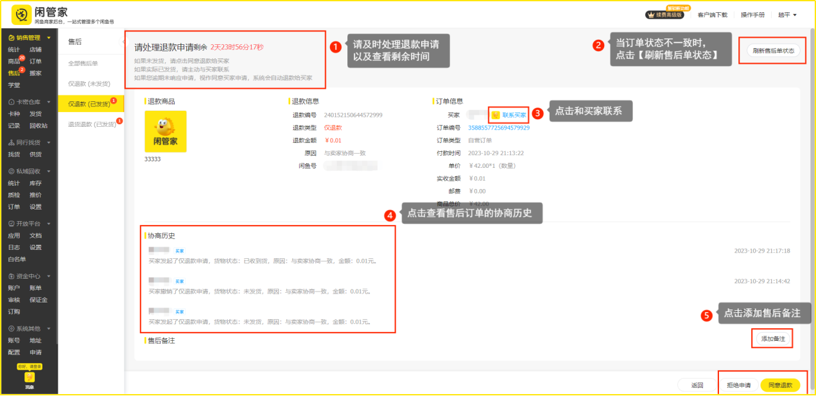Click the 资金中心 section icon
Viewport: 816px width, 396px height.
(12, 276)
